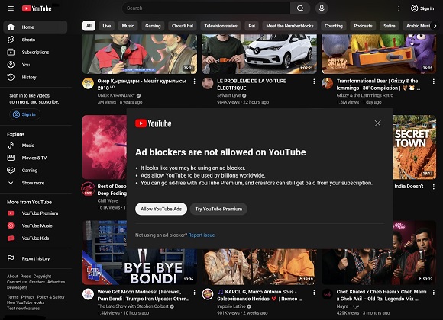Select the Satire chip

pyautogui.click(x=390, y=26)
